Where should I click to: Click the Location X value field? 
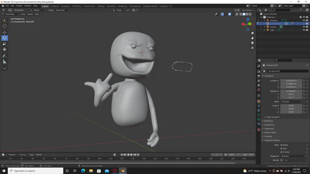pyautogui.click(x=291, y=81)
